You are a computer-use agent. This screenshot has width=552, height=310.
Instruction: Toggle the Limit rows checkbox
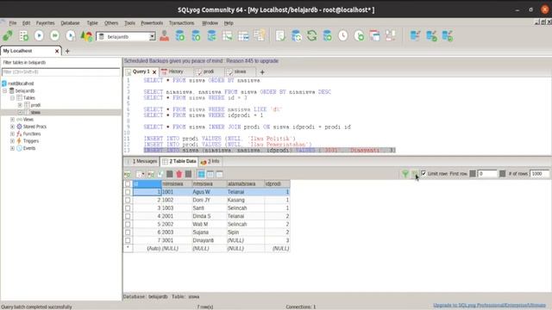tap(423, 173)
